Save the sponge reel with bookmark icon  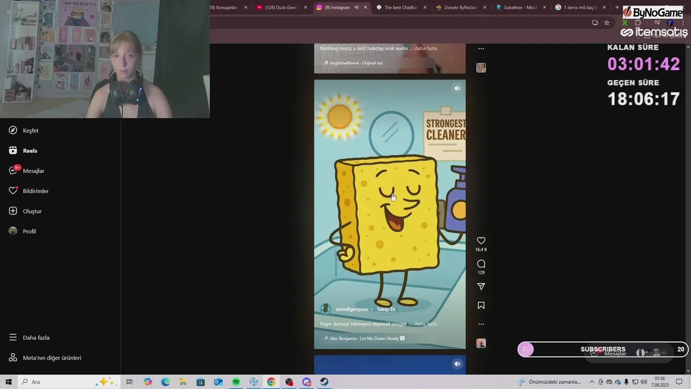click(x=481, y=305)
